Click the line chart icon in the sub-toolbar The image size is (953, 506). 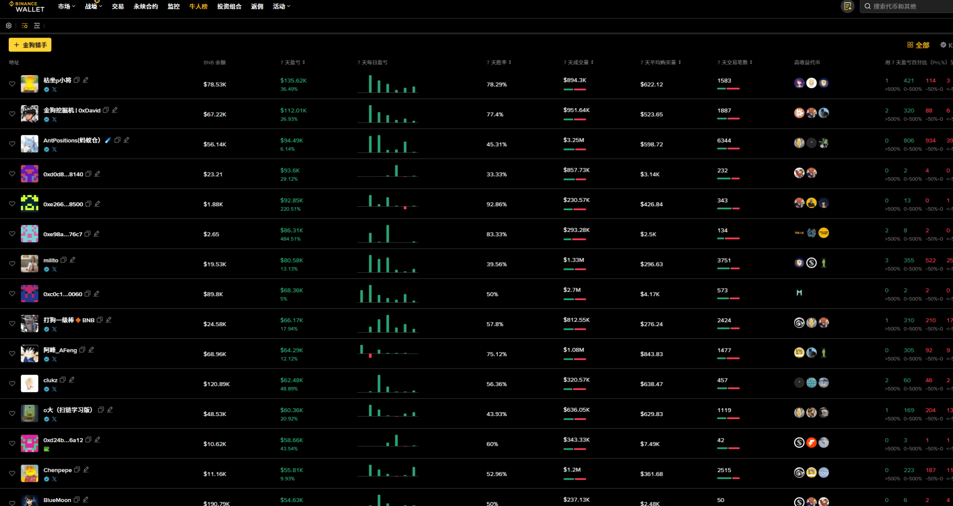click(x=37, y=26)
